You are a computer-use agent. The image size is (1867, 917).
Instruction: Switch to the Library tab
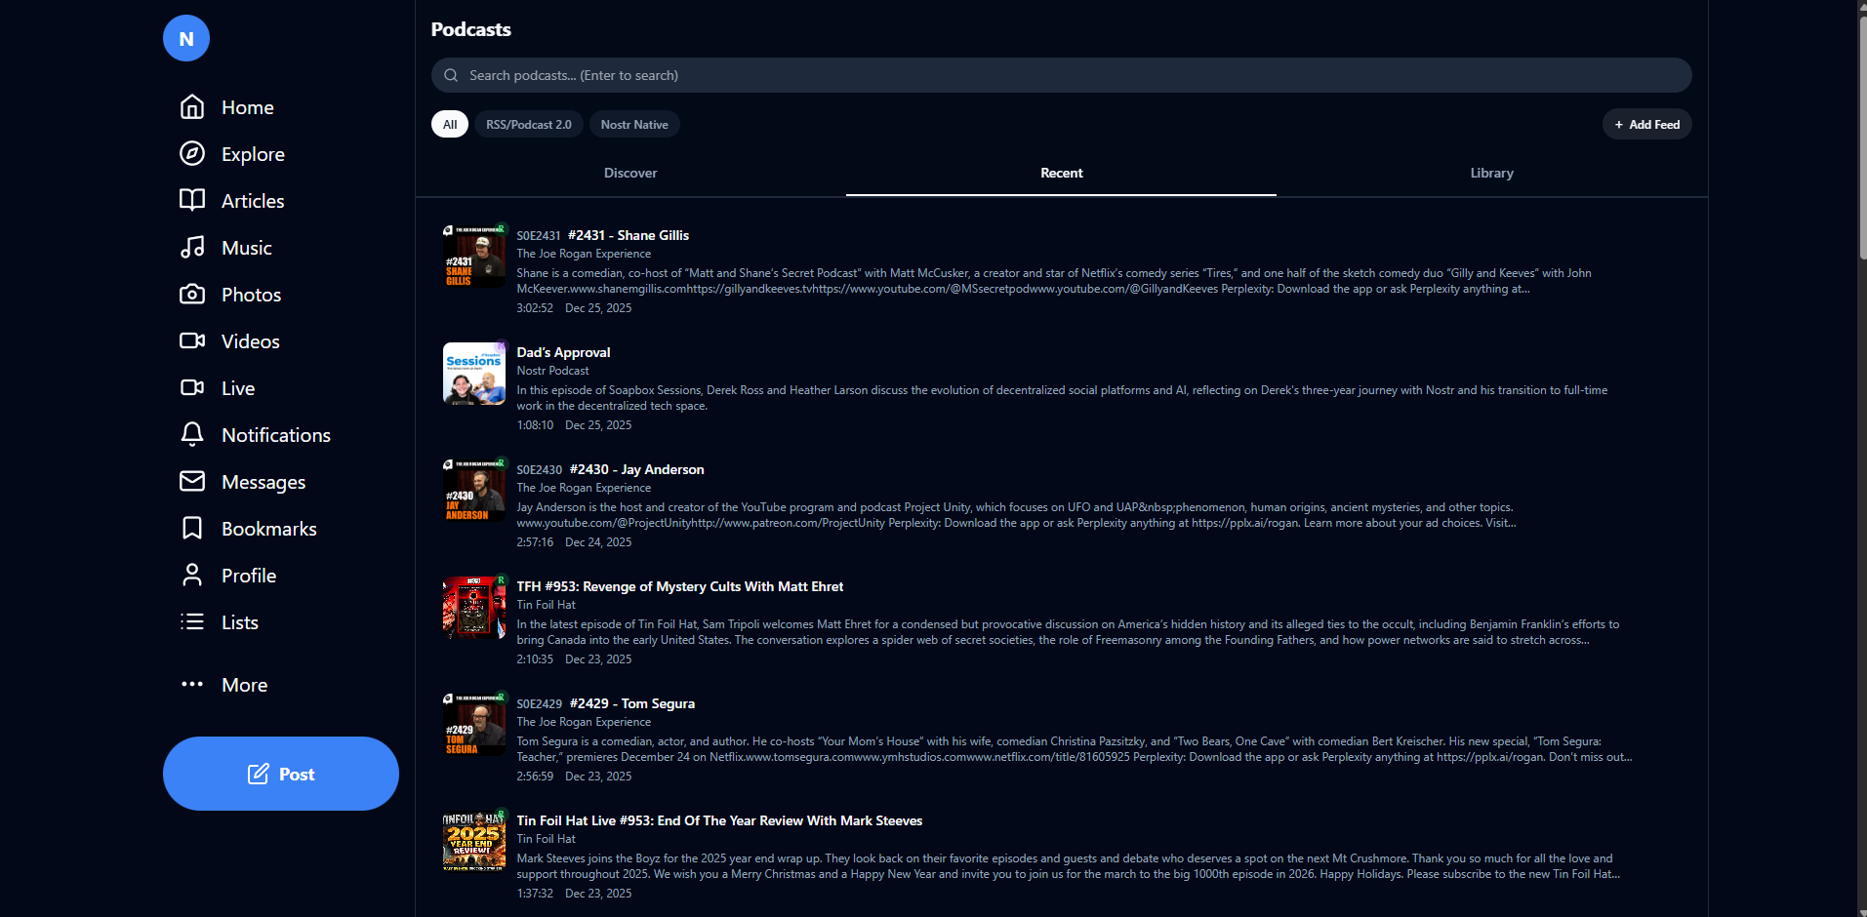(x=1491, y=174)
